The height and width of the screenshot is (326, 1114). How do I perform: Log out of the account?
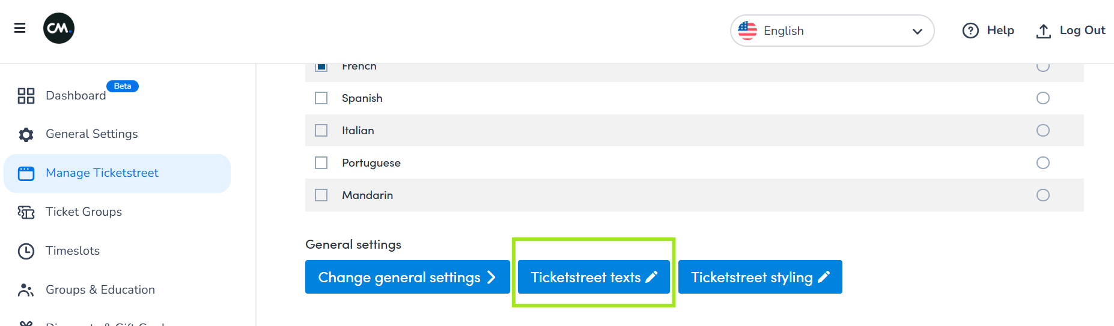(1071, 31)
